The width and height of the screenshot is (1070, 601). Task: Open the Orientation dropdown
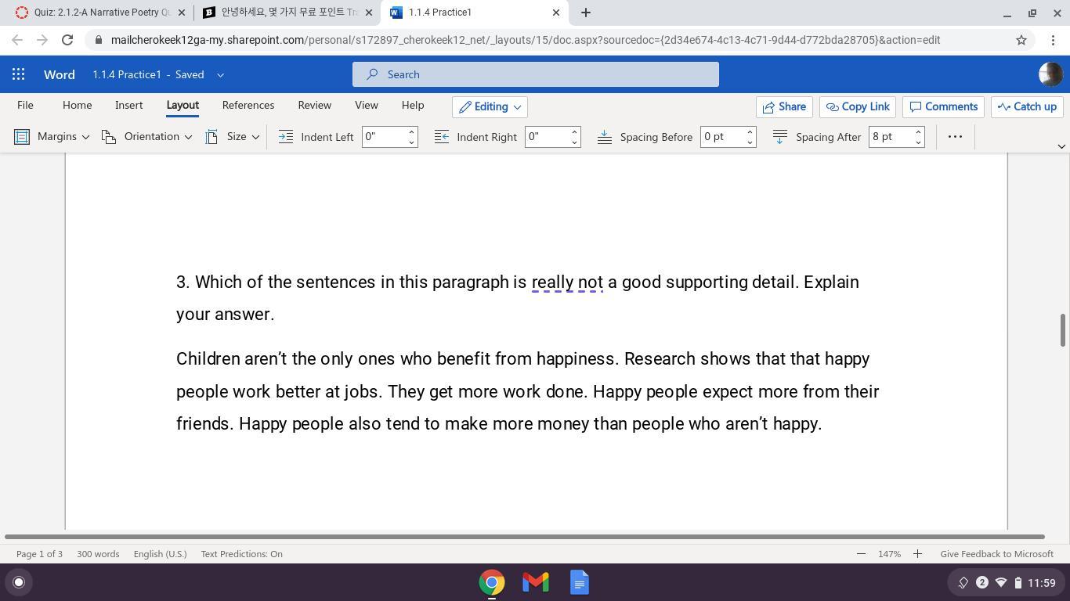coord(146,137)
